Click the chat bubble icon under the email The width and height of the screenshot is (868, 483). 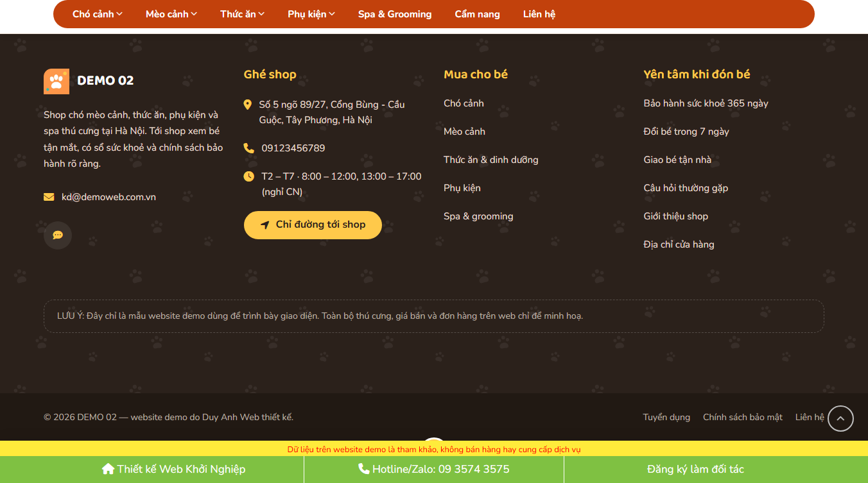pyautogui.click(x=58, y=235)
